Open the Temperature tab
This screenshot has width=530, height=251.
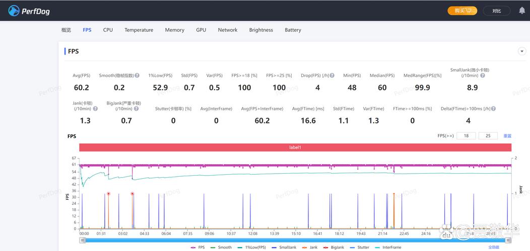coord(139,30)
